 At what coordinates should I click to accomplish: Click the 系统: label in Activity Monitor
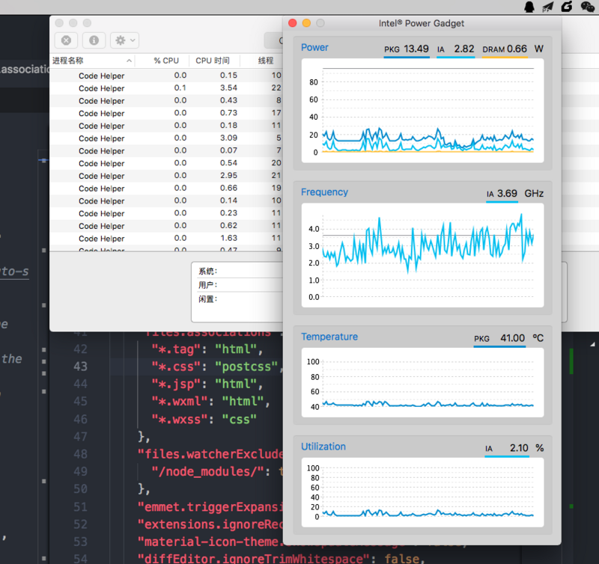(208, 272)
